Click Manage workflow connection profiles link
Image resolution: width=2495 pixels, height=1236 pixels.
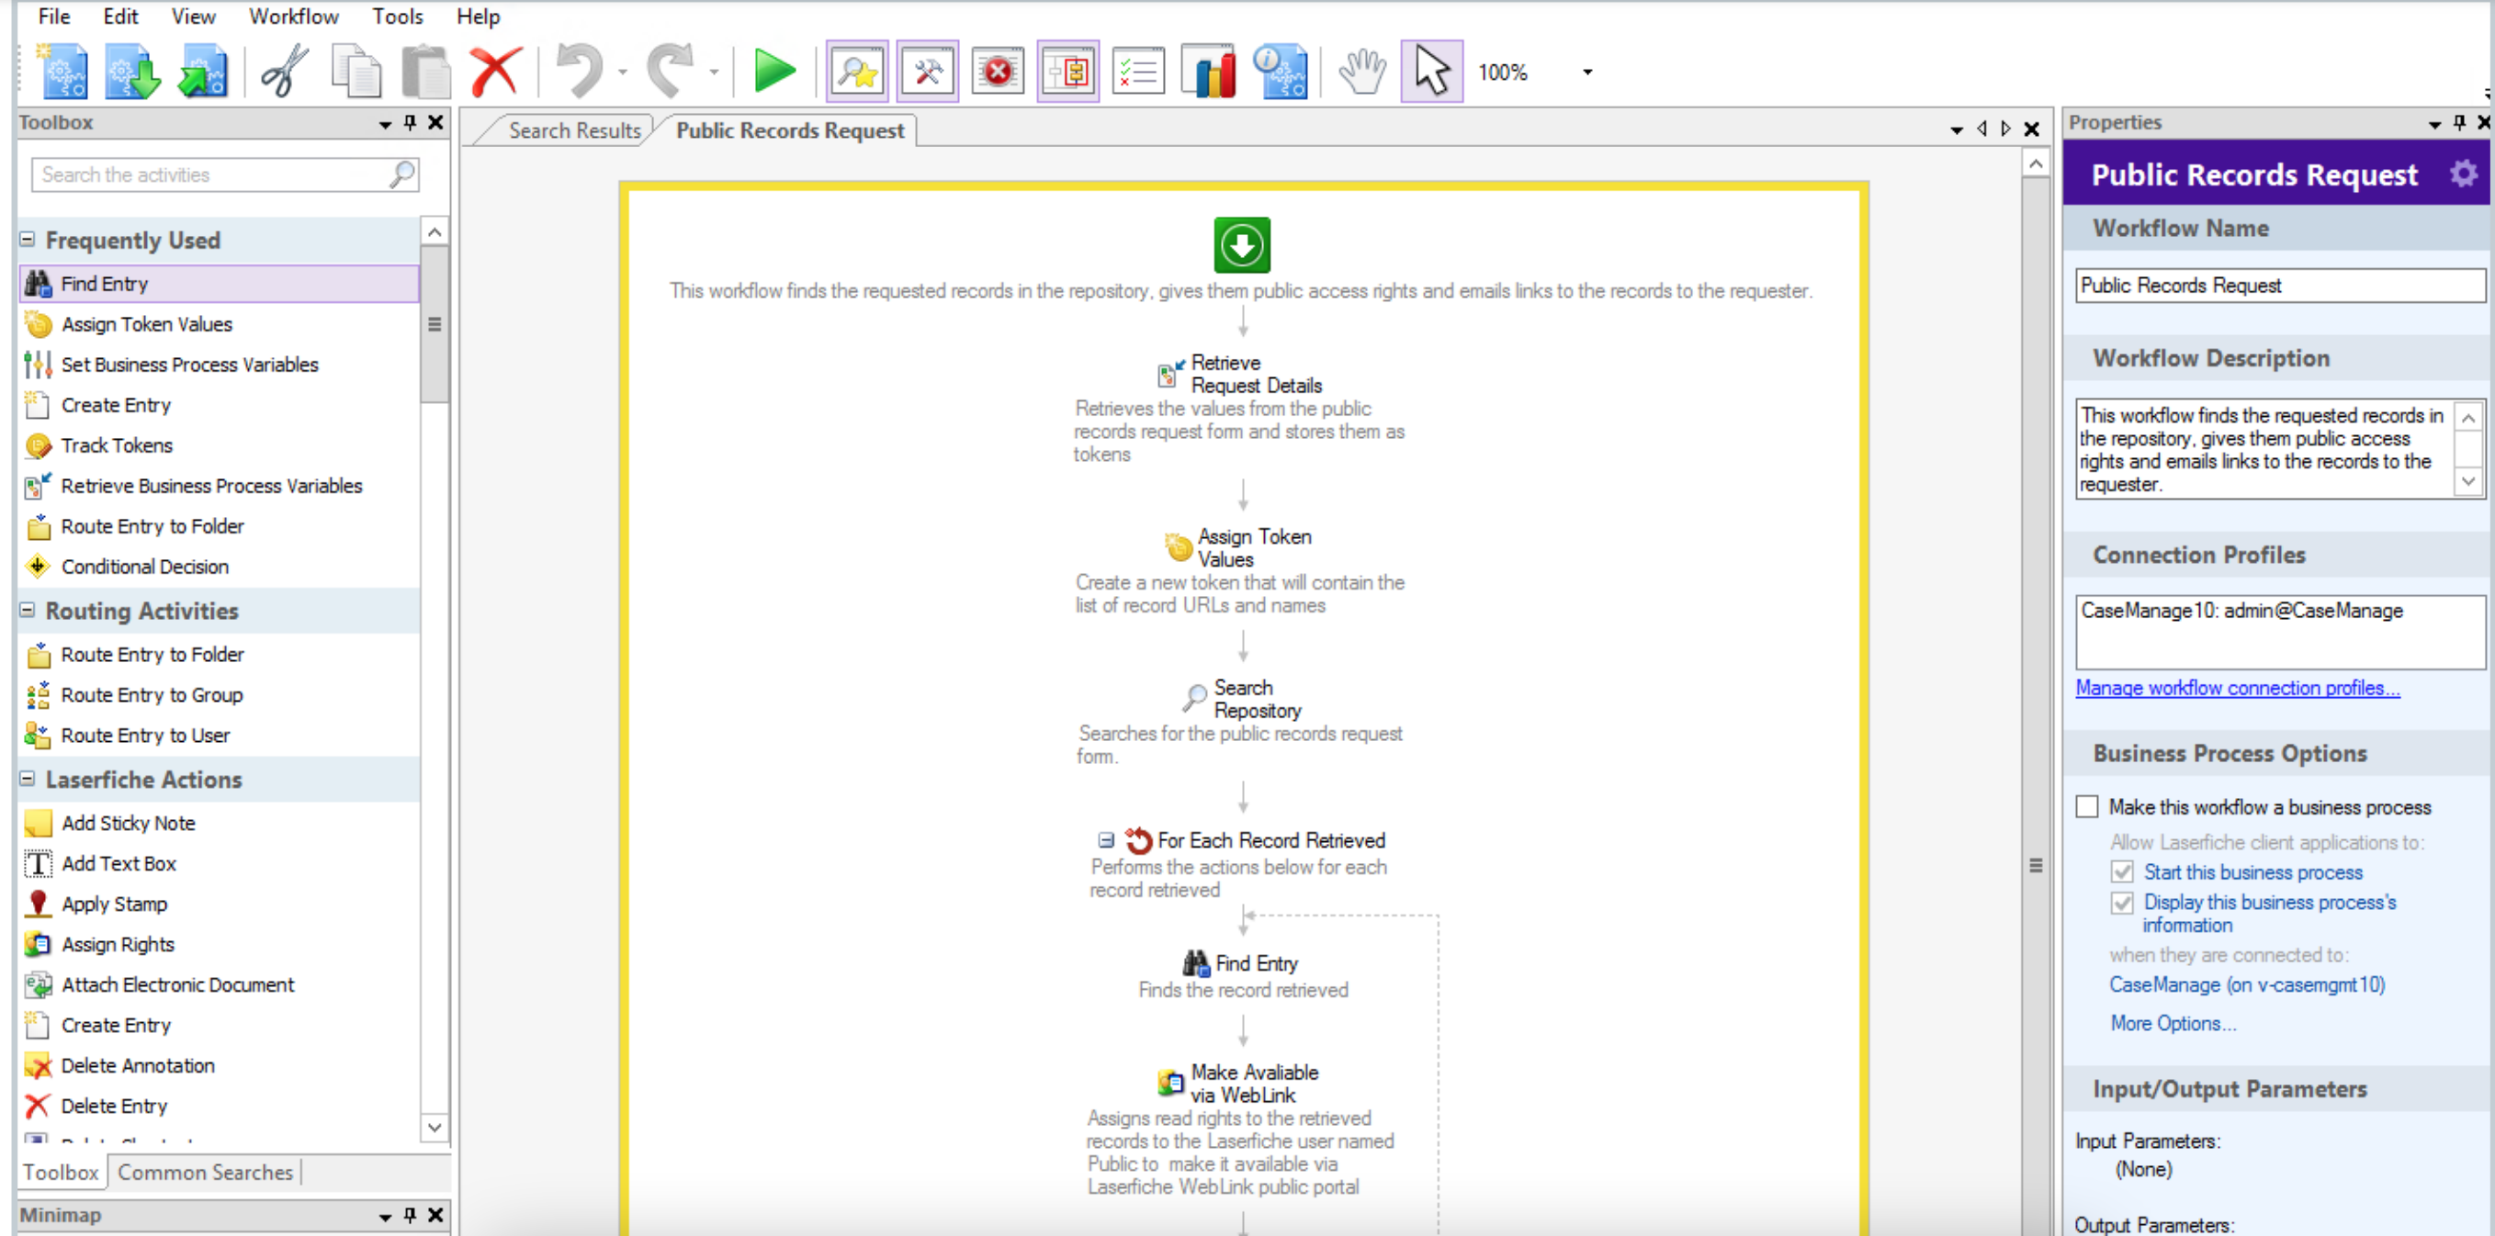coord(2236,688)
